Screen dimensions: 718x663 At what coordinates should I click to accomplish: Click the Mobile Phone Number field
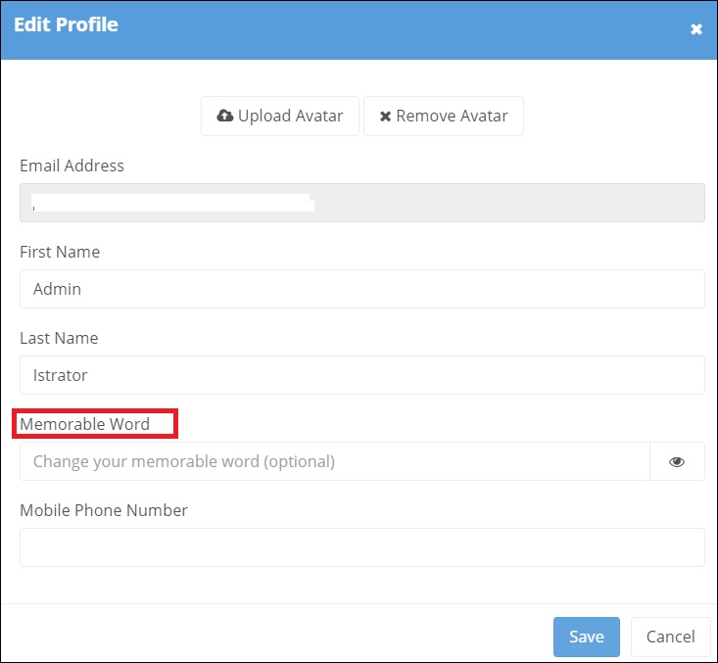[x=361, y=547]
